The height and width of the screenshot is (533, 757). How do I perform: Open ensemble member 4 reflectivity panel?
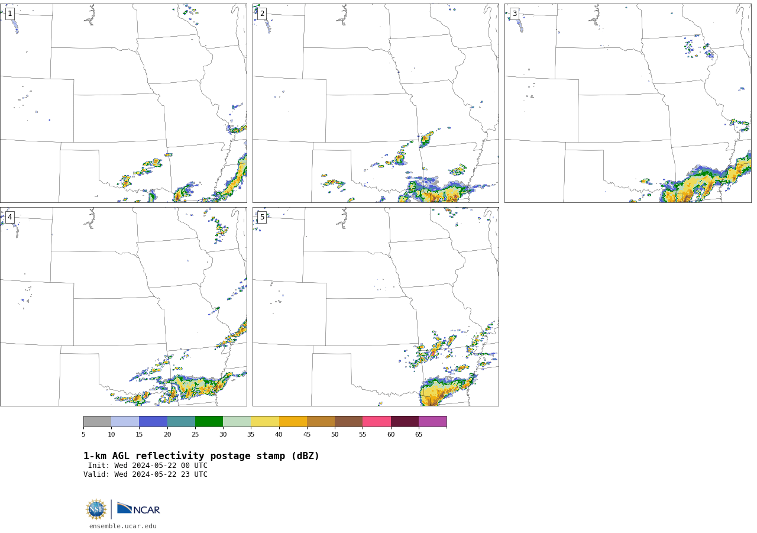[123, 306]
